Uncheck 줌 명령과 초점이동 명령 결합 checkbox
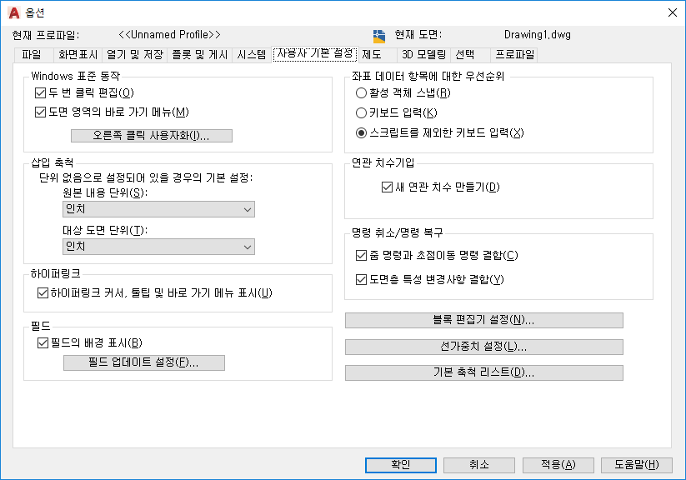The width and height of the screenshot is (686, 480). pyautogui.click(x=362, y=256)
